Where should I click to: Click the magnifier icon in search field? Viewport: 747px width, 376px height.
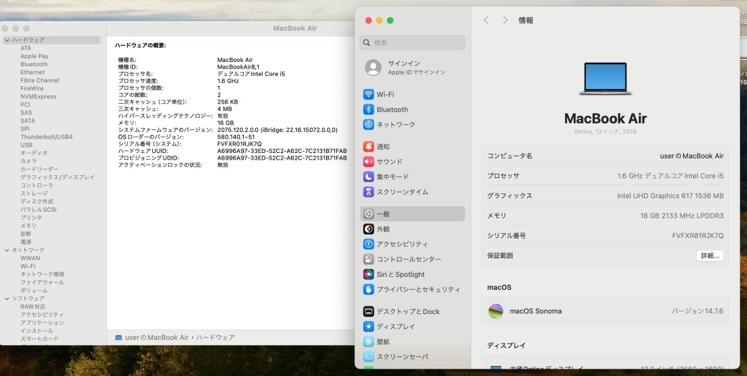tap(366, 42)
